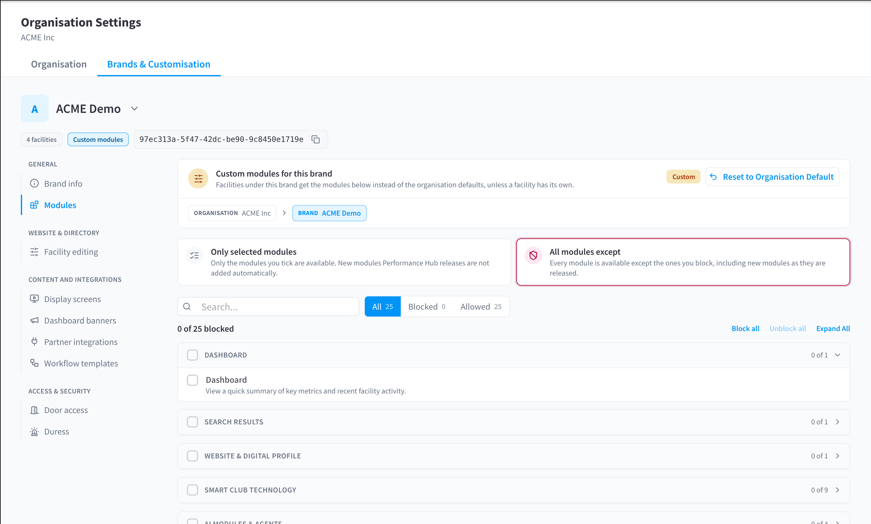Click the checklist icon on Only selected modules

pos(194,256)
